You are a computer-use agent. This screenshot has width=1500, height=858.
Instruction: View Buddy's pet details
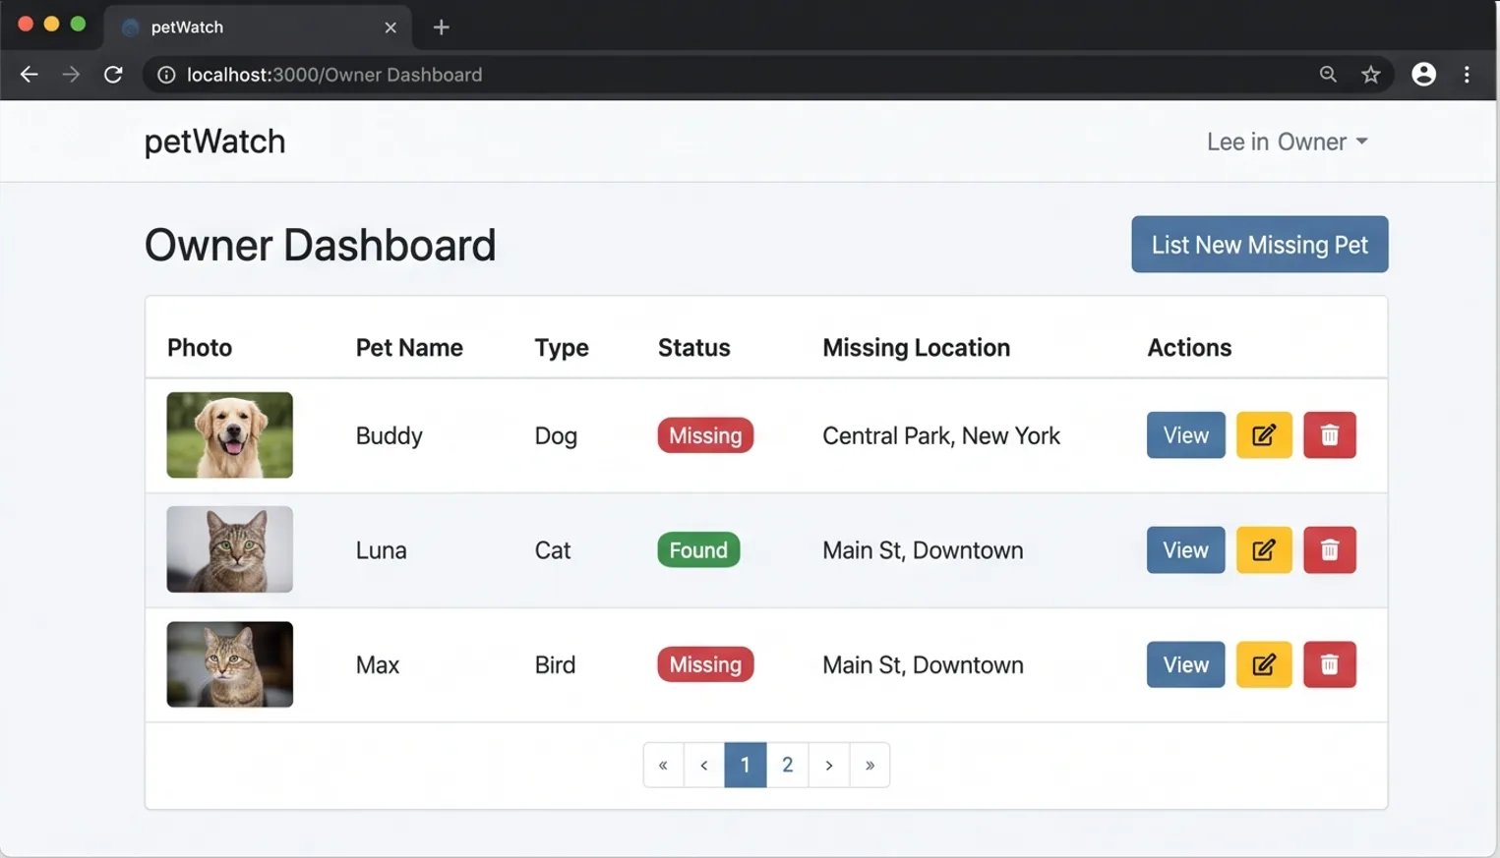[1185, 435]
